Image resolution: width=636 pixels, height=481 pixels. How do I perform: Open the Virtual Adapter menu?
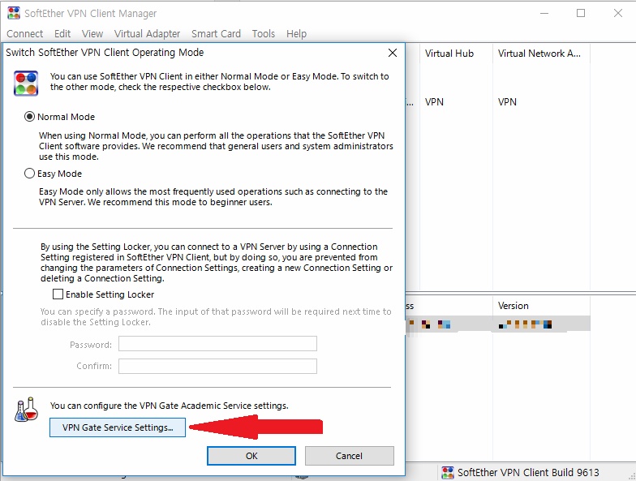click(x=148, y=34)
